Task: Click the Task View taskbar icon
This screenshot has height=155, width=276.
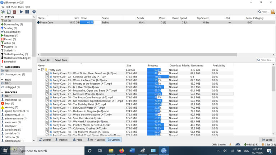Action: 100,151
